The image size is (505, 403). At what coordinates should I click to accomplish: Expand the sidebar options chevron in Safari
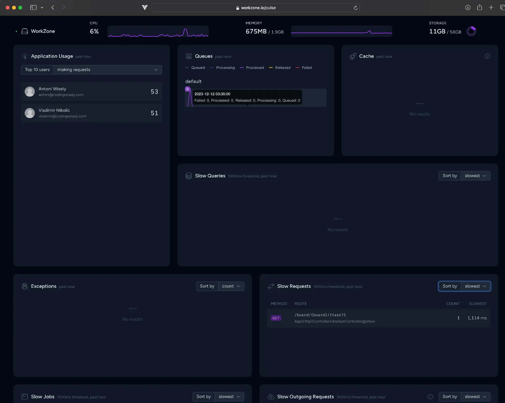[42, 8]
